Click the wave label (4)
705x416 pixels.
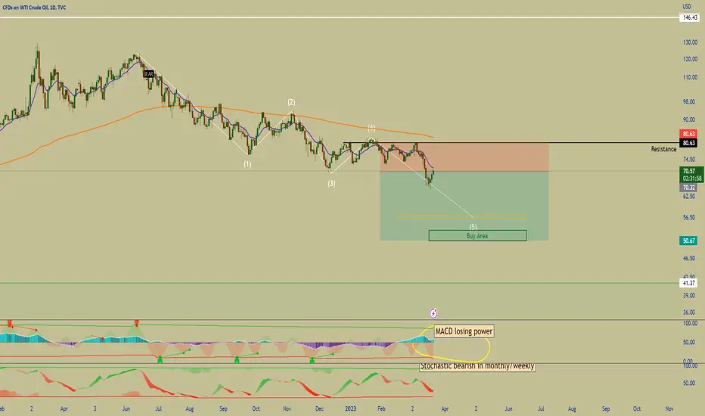coord(371,128)
